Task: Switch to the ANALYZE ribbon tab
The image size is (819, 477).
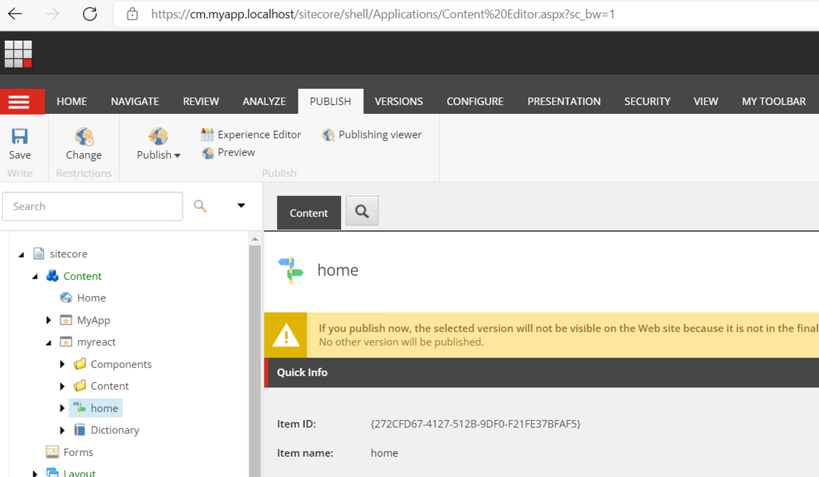Action: (264, 101)
